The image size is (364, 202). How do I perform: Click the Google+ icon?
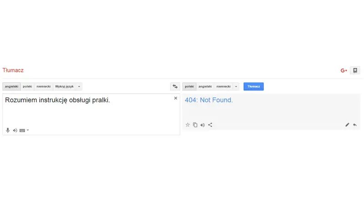tap(344, 70)
